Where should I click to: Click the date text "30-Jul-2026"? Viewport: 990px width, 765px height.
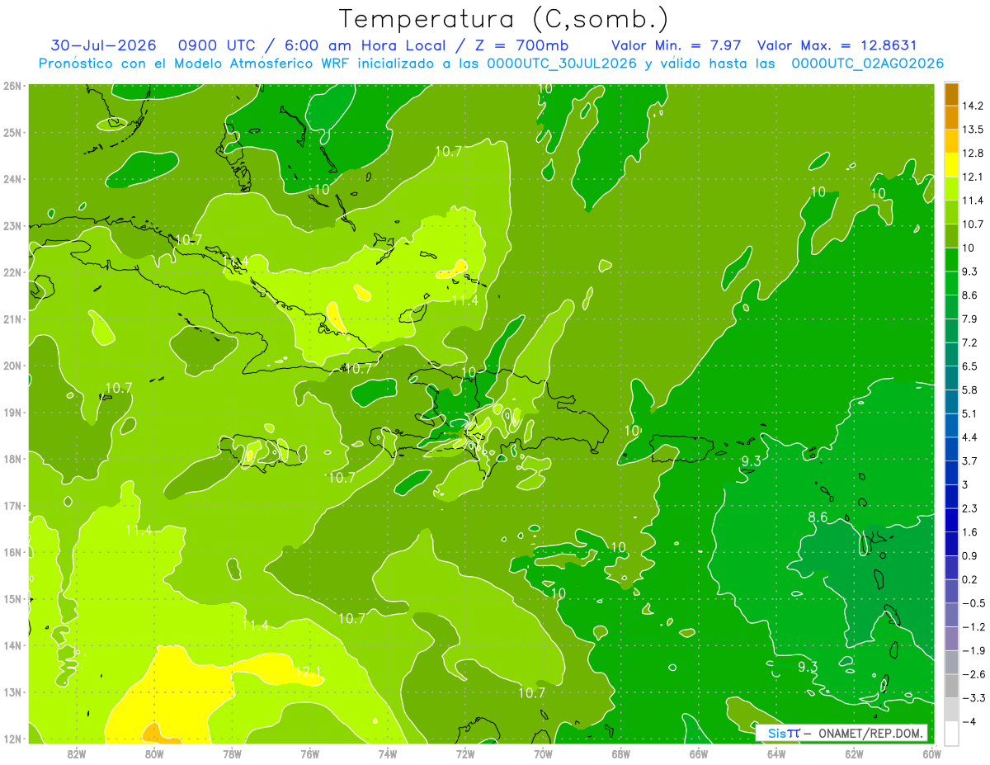103,45
